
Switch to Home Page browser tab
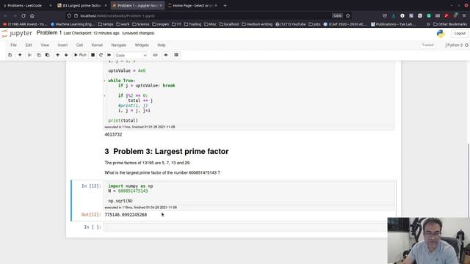[192, 5]
